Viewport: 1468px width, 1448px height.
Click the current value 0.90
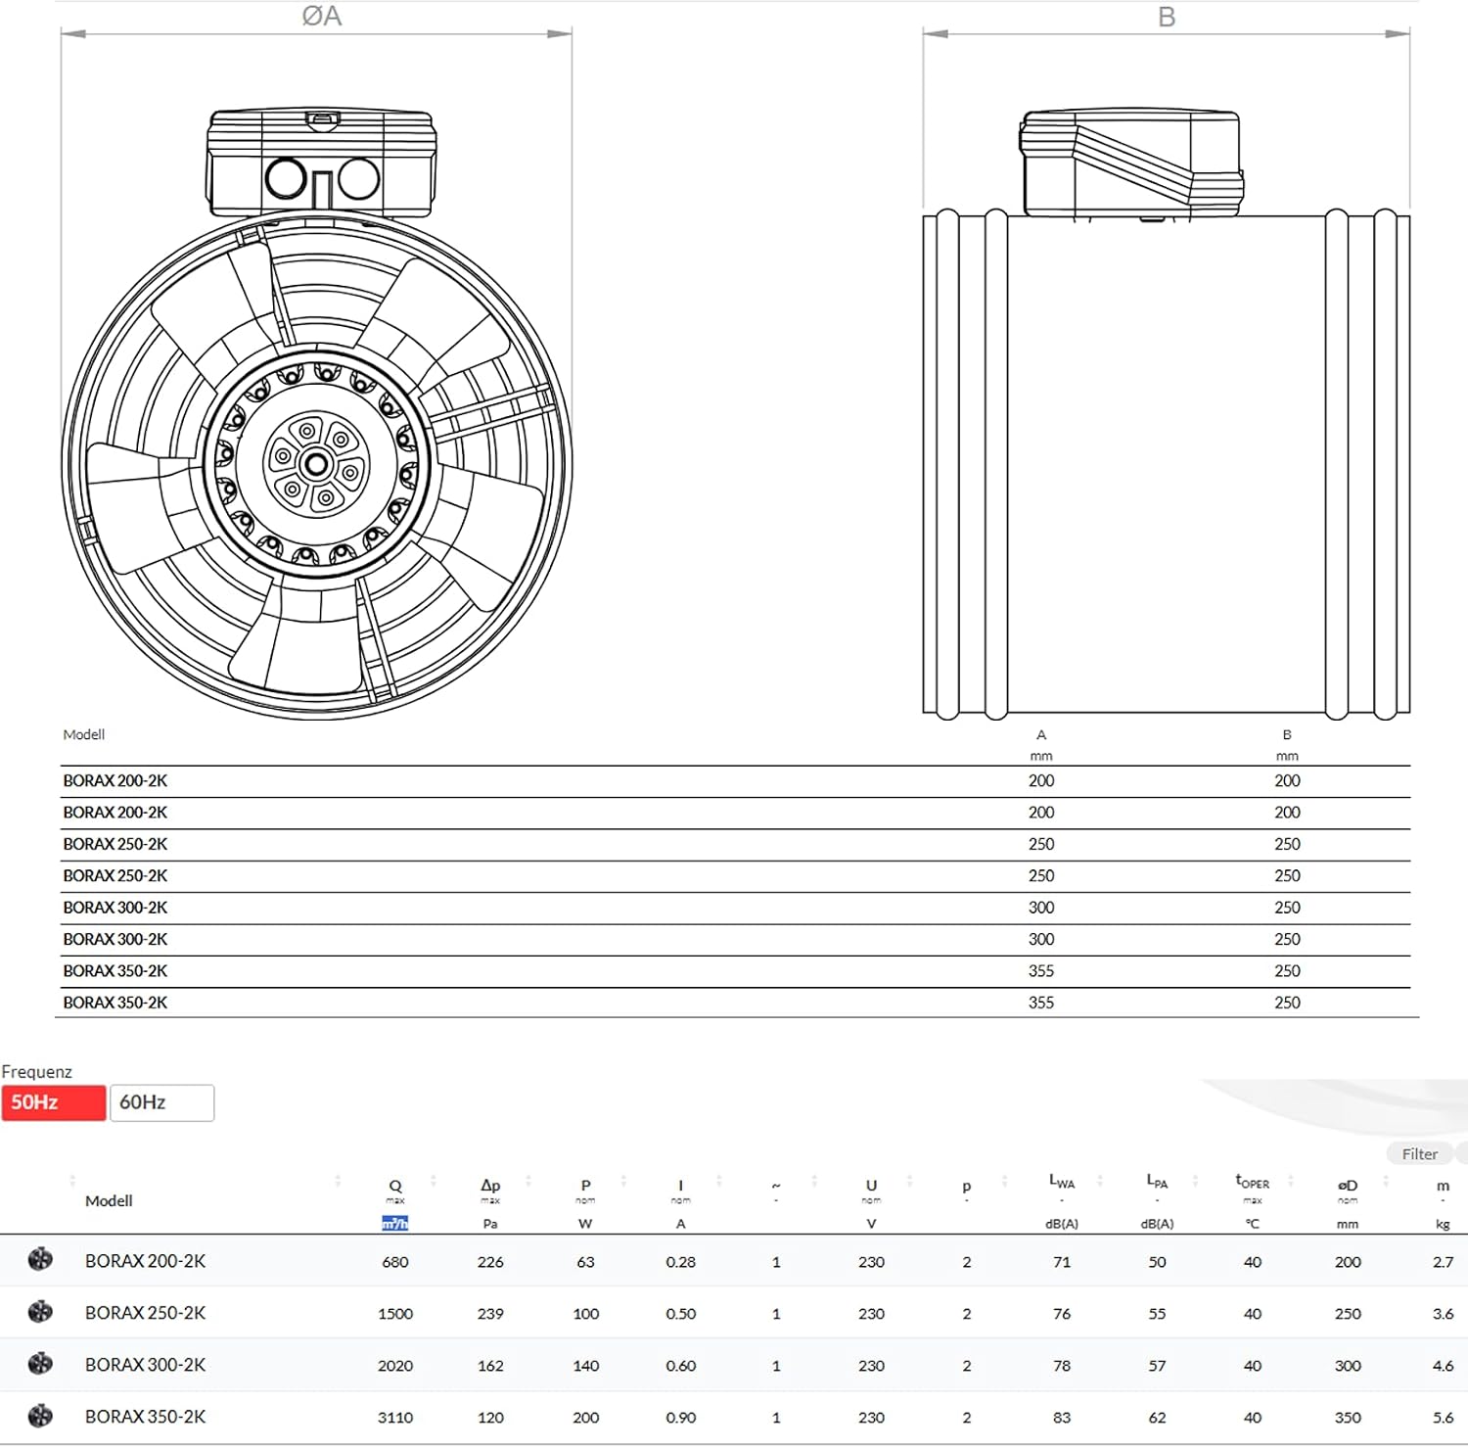[x=680, y=1418]
